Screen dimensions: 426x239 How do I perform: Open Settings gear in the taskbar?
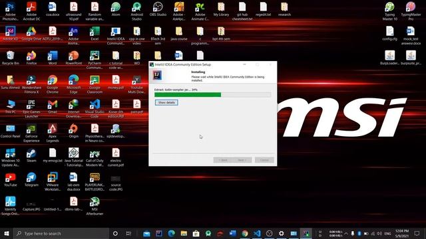pos(281,233)
